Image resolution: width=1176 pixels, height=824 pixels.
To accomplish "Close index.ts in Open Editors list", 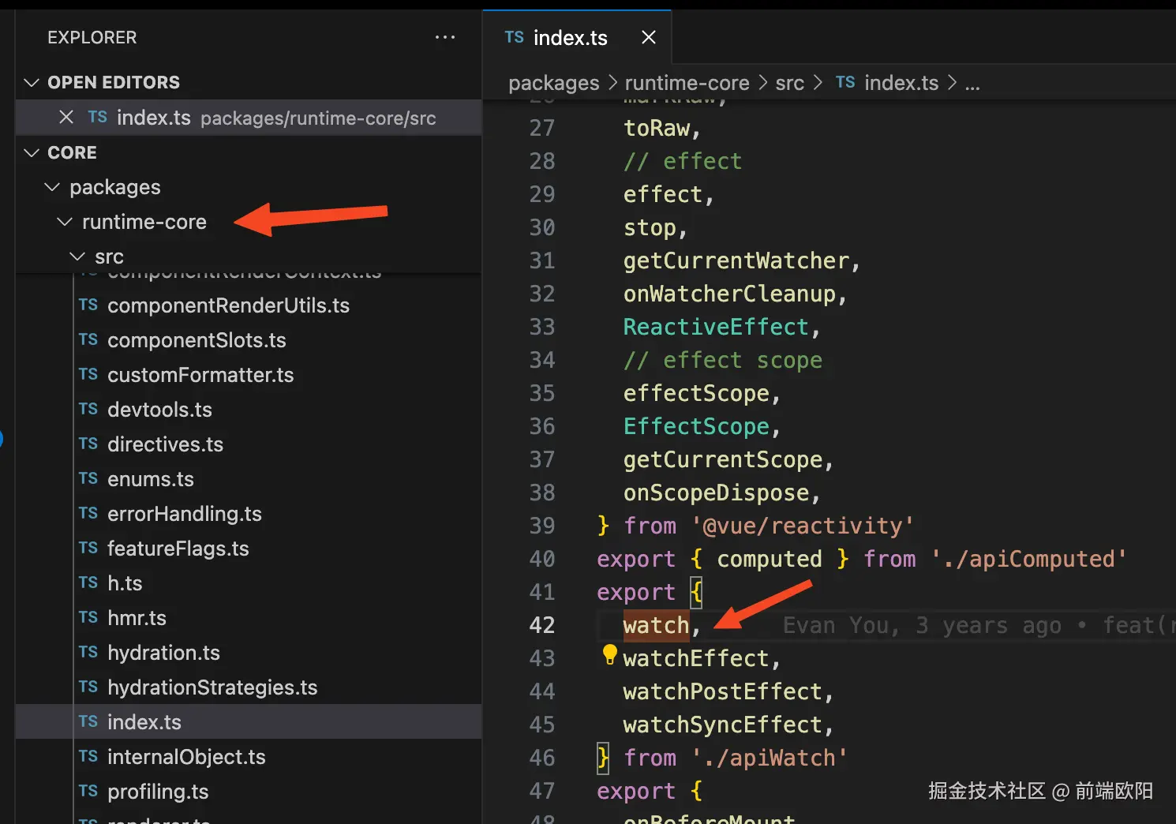I will pyautogui.click(x=66, y=117).
